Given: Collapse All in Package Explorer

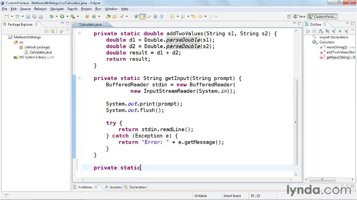Looking at the screenshot, I should [x=46, y=31].
